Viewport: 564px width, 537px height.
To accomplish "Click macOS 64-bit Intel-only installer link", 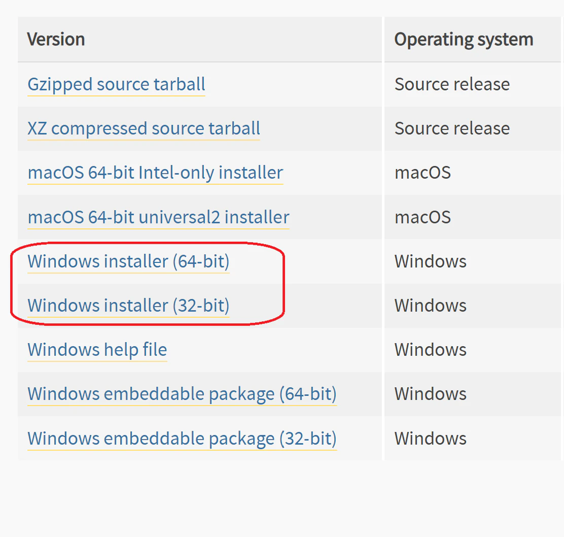I will point(155,173).
